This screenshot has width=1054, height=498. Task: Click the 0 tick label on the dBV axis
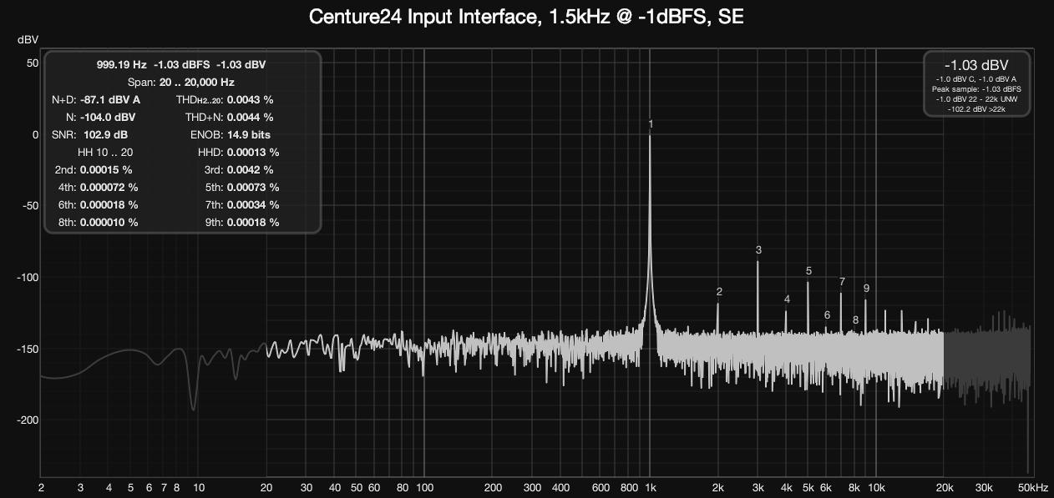coord(35,134)
